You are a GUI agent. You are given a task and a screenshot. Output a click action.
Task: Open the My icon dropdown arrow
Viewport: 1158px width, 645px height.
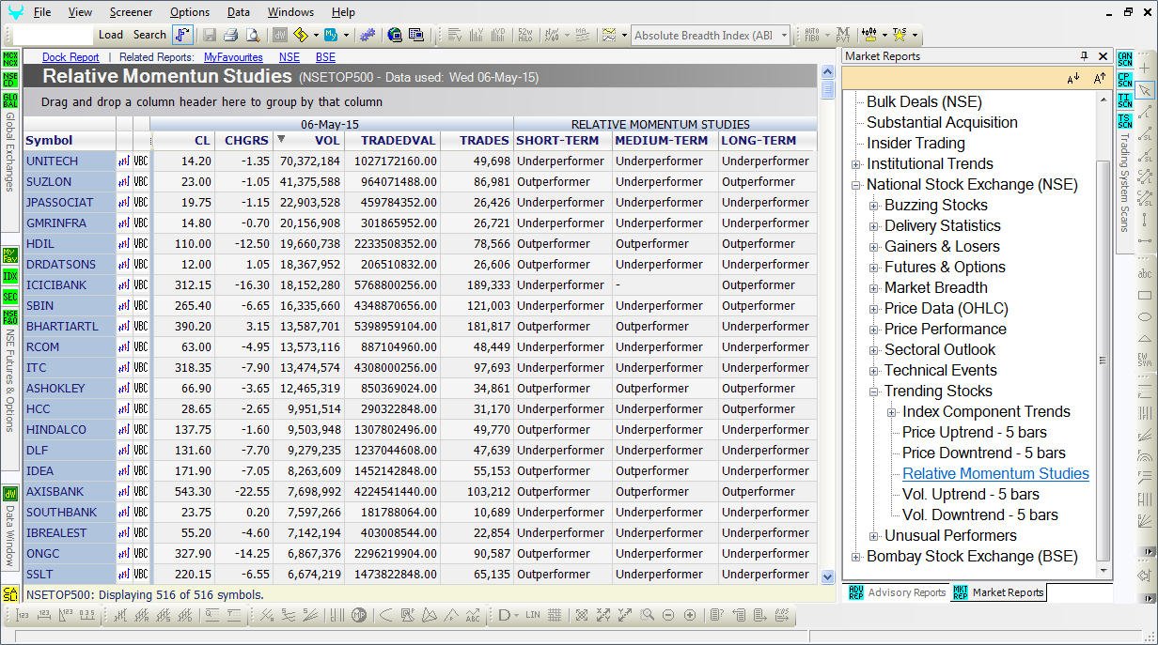(x=346, y=35)
